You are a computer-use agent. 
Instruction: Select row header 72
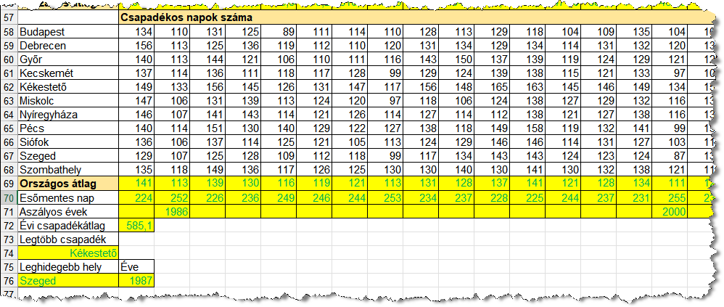coord(9,225)
